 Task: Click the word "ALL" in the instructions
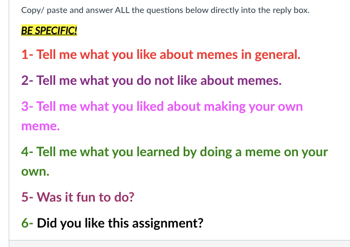[125, 10]
